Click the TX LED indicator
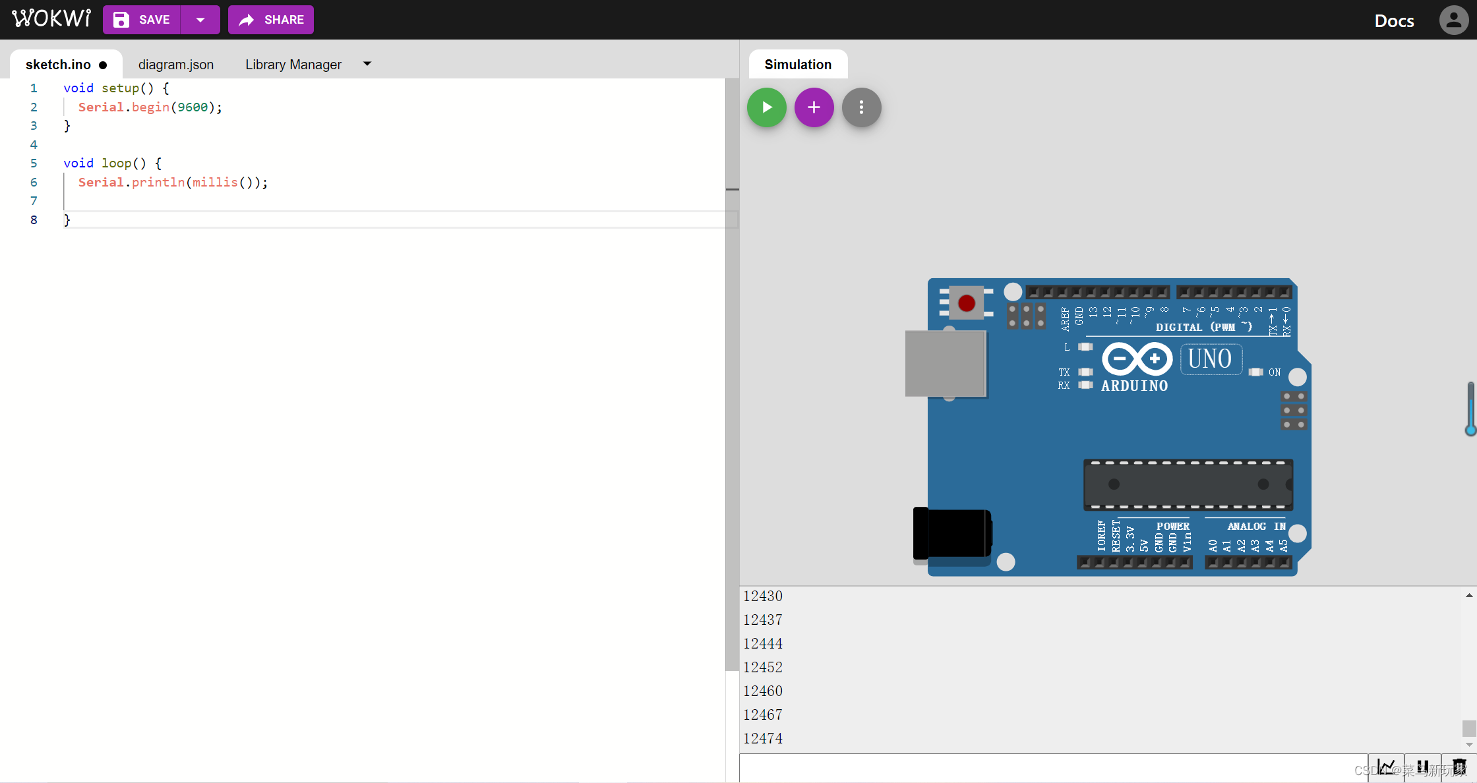Viewport: 1477px width, 783px height. 1085,372
